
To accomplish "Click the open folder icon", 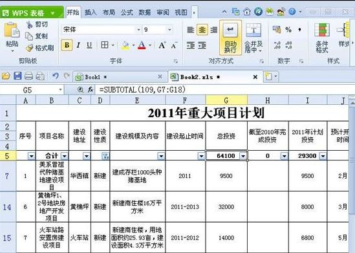I will coord(6,76).
